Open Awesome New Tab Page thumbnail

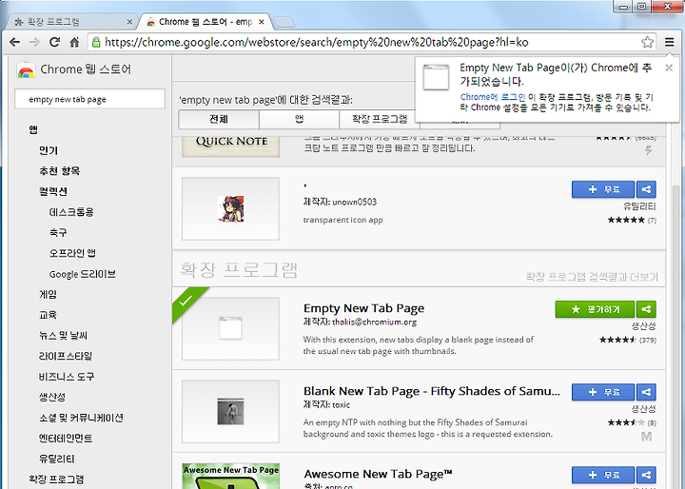click(x=230, y=477)
